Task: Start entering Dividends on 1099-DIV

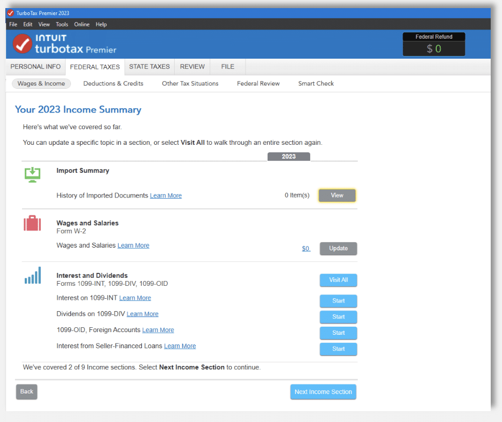Action: click(x=338, y=317)
